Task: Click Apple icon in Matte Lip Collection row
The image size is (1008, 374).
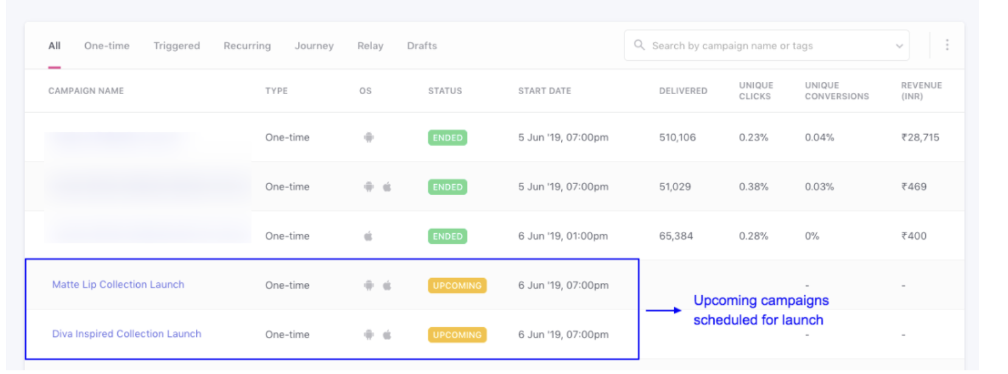Action: (x=387, y=285)
